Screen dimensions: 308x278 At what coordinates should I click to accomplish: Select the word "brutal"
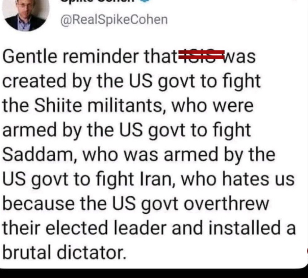[27, 252]
